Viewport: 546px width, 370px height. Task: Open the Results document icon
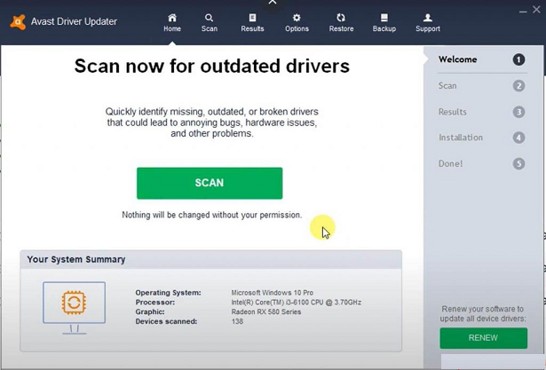(x=252, y=18)
